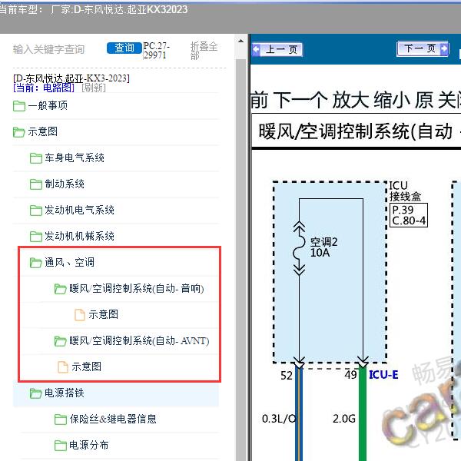Click the PC.27-29971 code text
This screenshot has height=461, width=461.
coord(156,50)
